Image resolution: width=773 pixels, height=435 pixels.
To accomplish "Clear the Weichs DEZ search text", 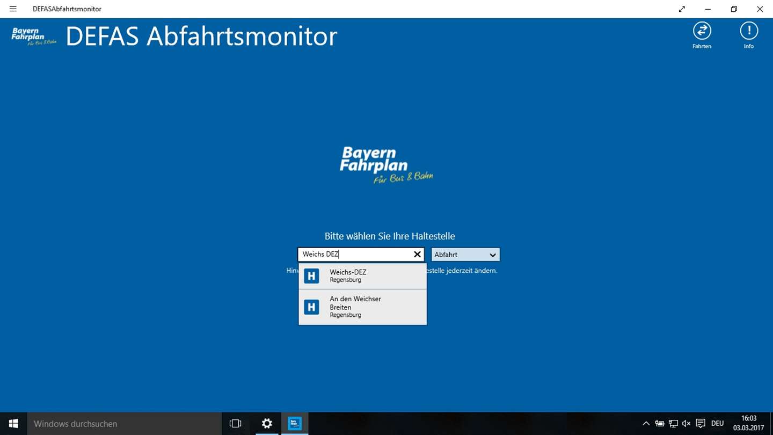I will (417, 255).
